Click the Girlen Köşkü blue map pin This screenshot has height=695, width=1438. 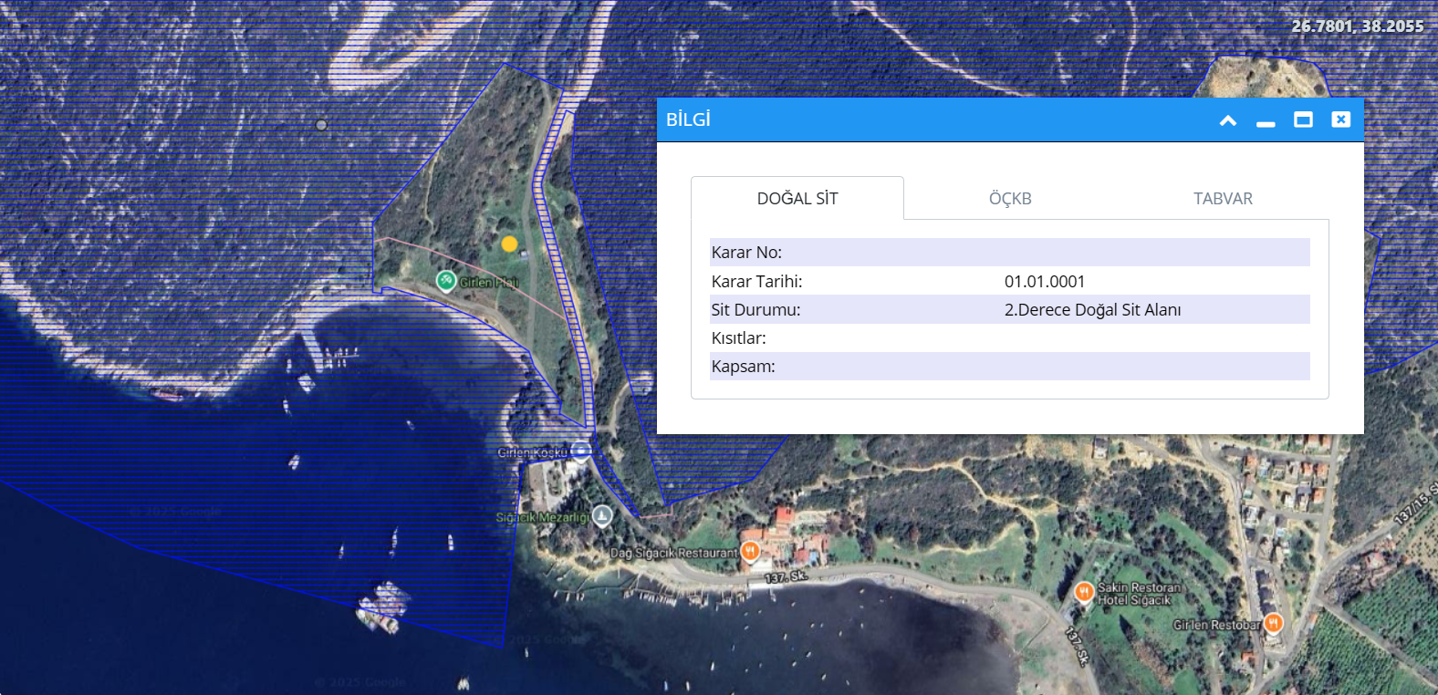point(581,451)
